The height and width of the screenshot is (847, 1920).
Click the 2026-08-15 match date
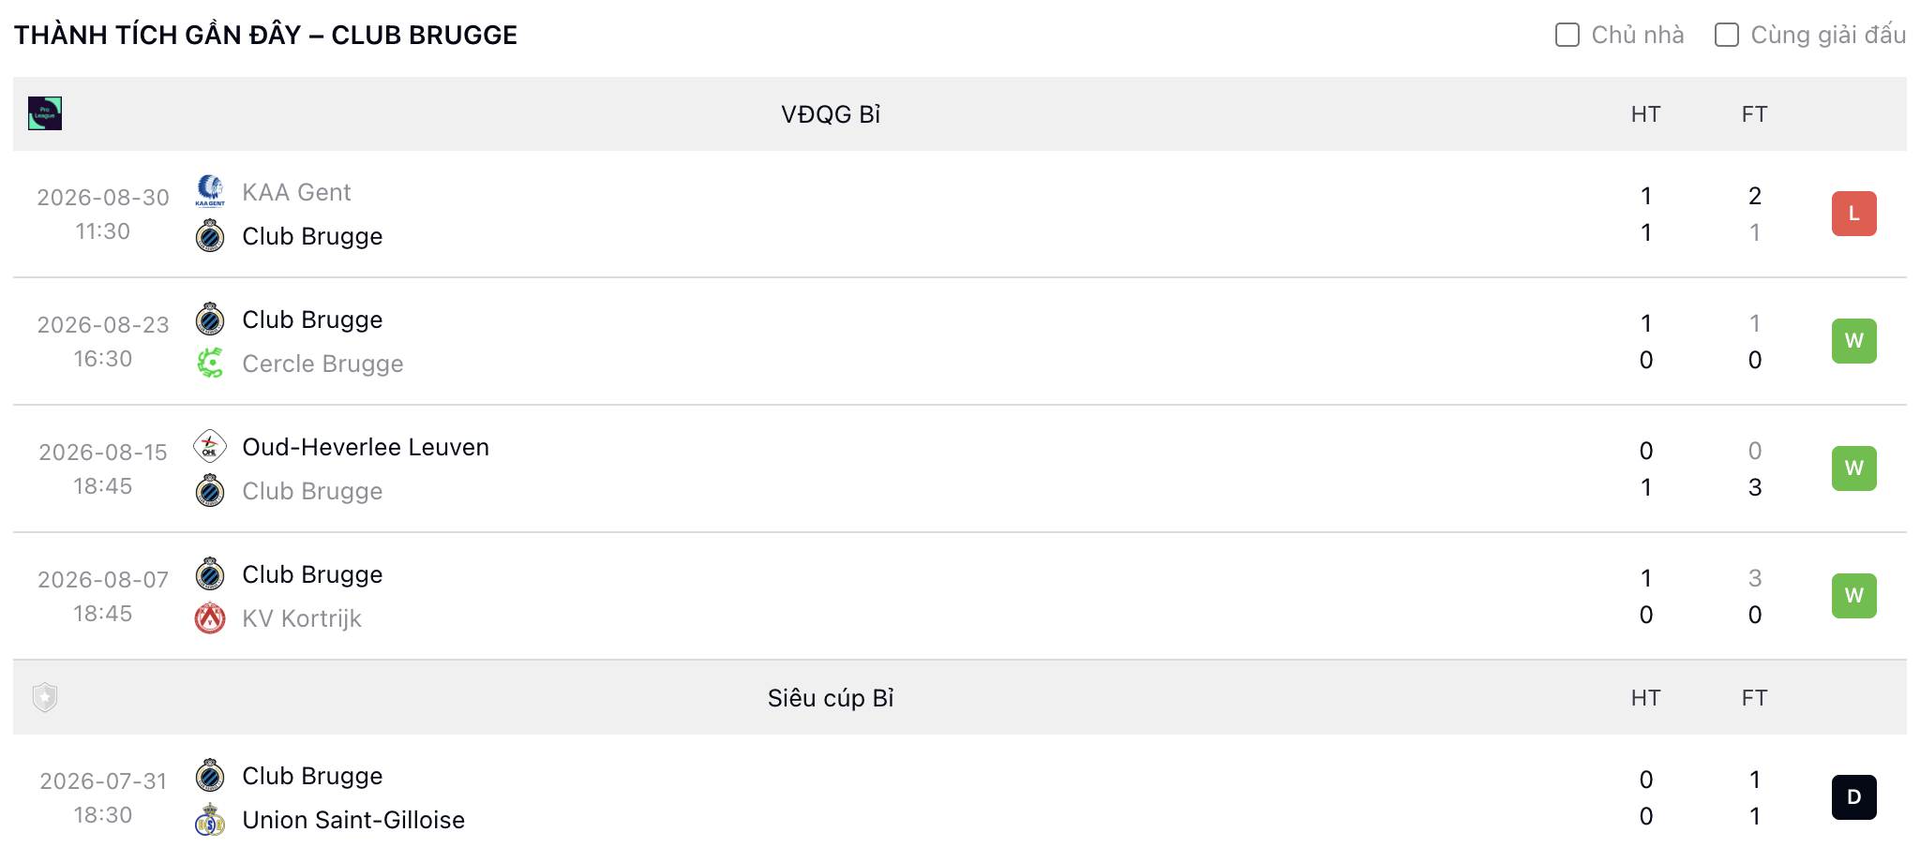click(x=103, y=453)
